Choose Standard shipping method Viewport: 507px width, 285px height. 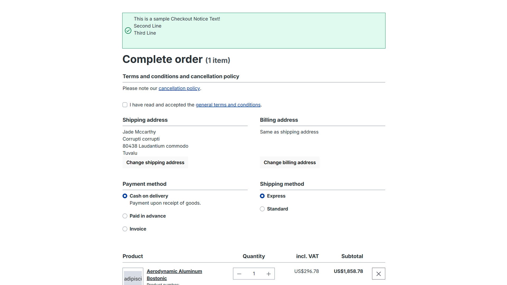pos(262,209)
